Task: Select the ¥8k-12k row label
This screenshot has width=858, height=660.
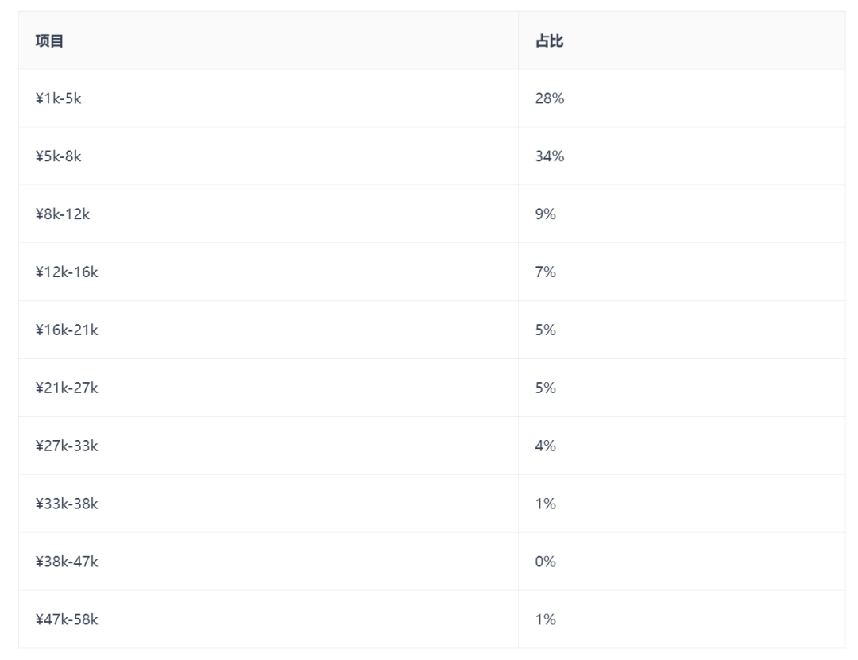Action: [62, 214]
